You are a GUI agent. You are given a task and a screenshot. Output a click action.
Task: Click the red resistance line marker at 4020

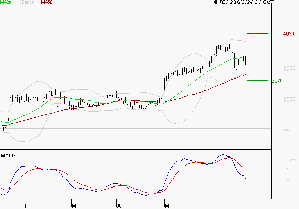tap(258, 33)
